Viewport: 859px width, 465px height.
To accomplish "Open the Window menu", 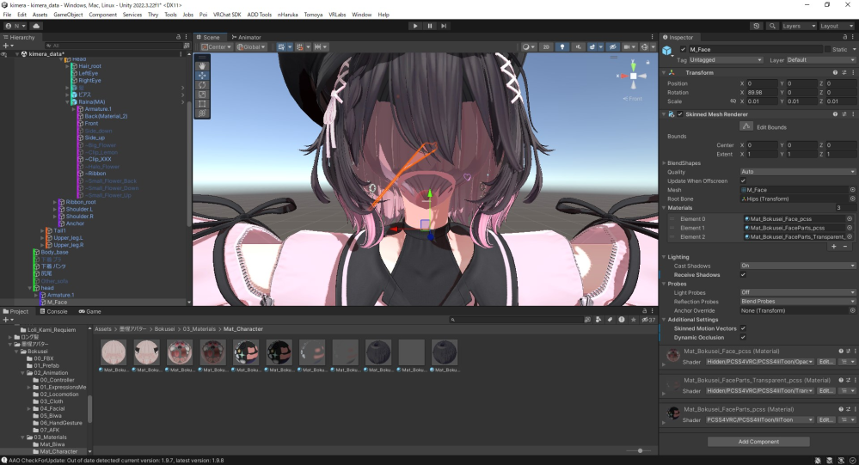I will click(361, 15).
